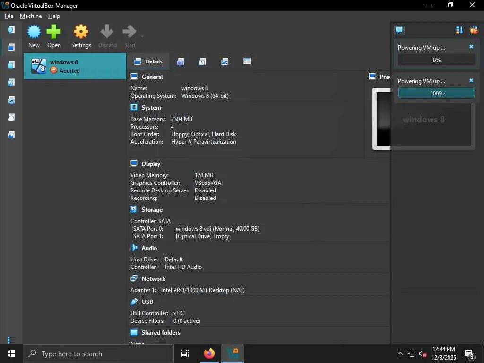Image resolution: width=484 pixels, height=363 pixels.
Task: Click the Display section header
Action: click(x=151, y=164)
